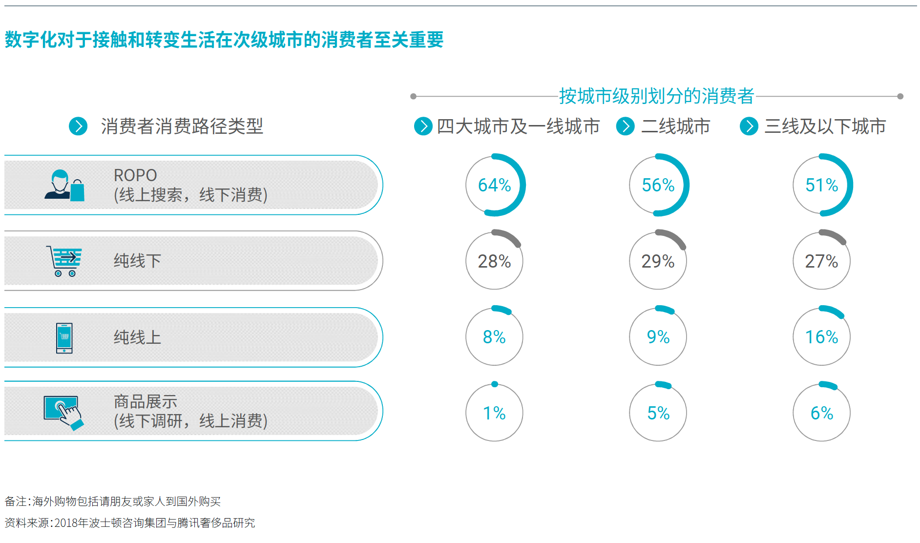
Task: Select the 56% second-tier ROPO gauge
Action: (x=658, y=185)
